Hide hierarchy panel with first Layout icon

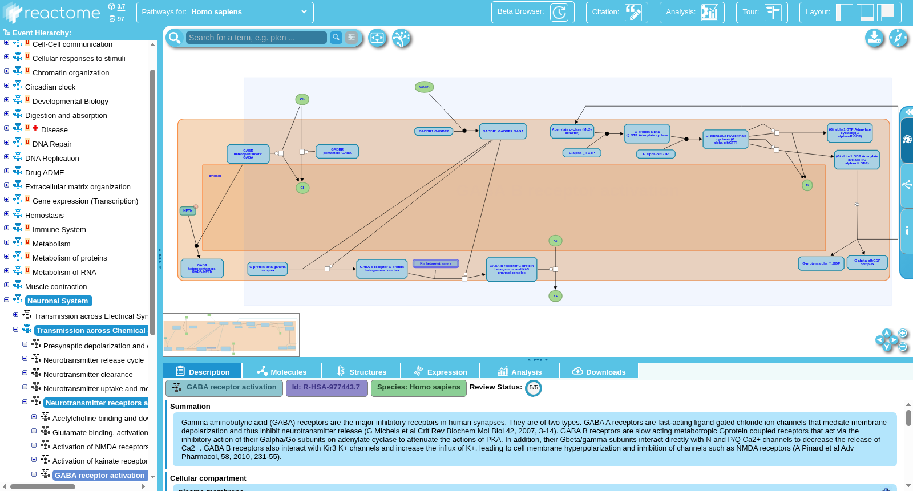point(844,12)
